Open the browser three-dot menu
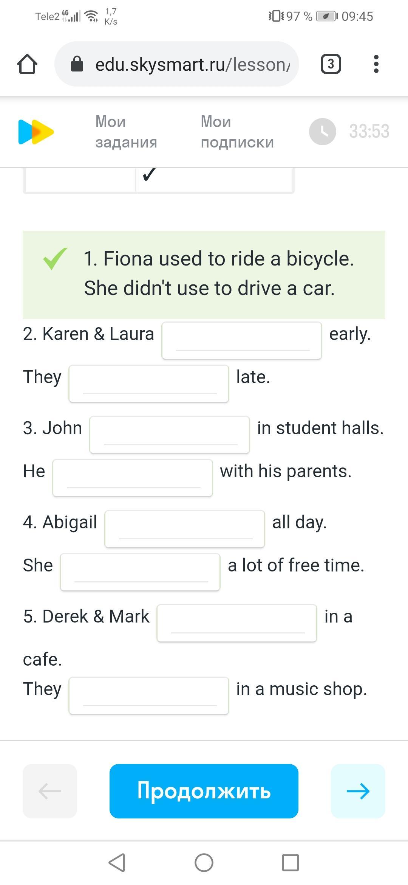 [x=376, y=64]
